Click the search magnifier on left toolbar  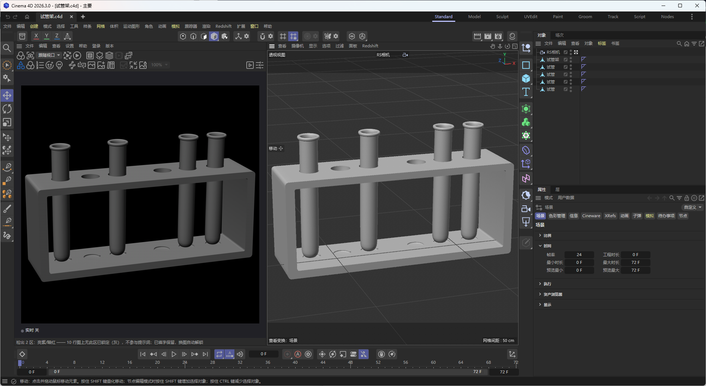tap(7, 48)
